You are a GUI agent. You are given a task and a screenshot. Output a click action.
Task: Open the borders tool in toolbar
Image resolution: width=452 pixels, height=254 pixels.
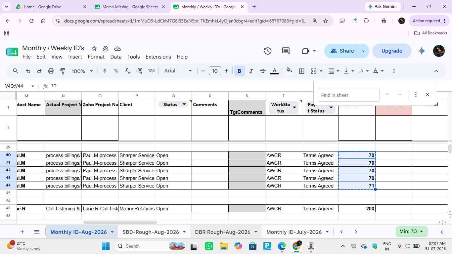click(x=301, y=71)
